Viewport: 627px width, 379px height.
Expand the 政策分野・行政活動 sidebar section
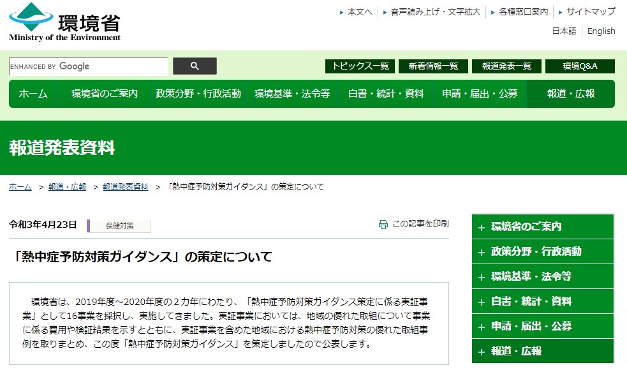[x=542, y=251]
